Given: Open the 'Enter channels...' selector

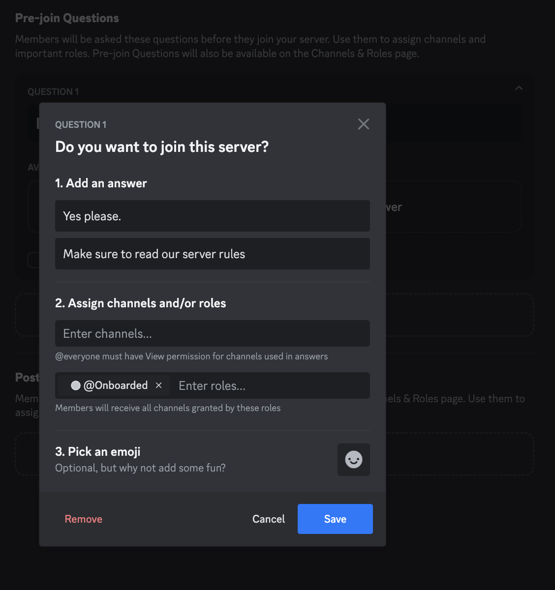Looking at the screenshot, I should coord(212,333).
